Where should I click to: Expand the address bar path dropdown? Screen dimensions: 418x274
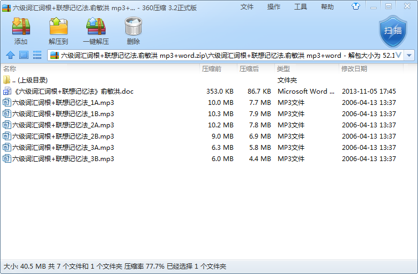tap(409, 55)
